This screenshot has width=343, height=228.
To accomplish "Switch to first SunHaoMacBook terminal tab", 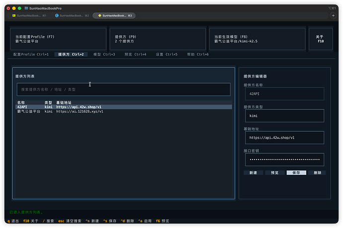I will (x=29, y=15).
